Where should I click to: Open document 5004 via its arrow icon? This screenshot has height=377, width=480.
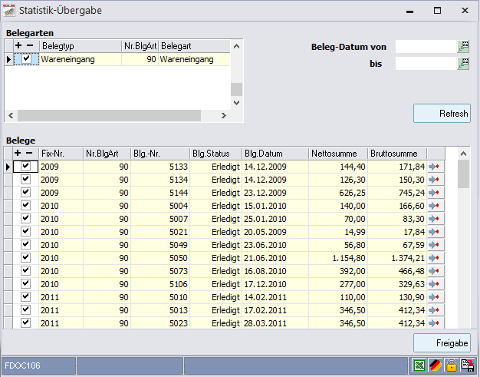(435, 206)
